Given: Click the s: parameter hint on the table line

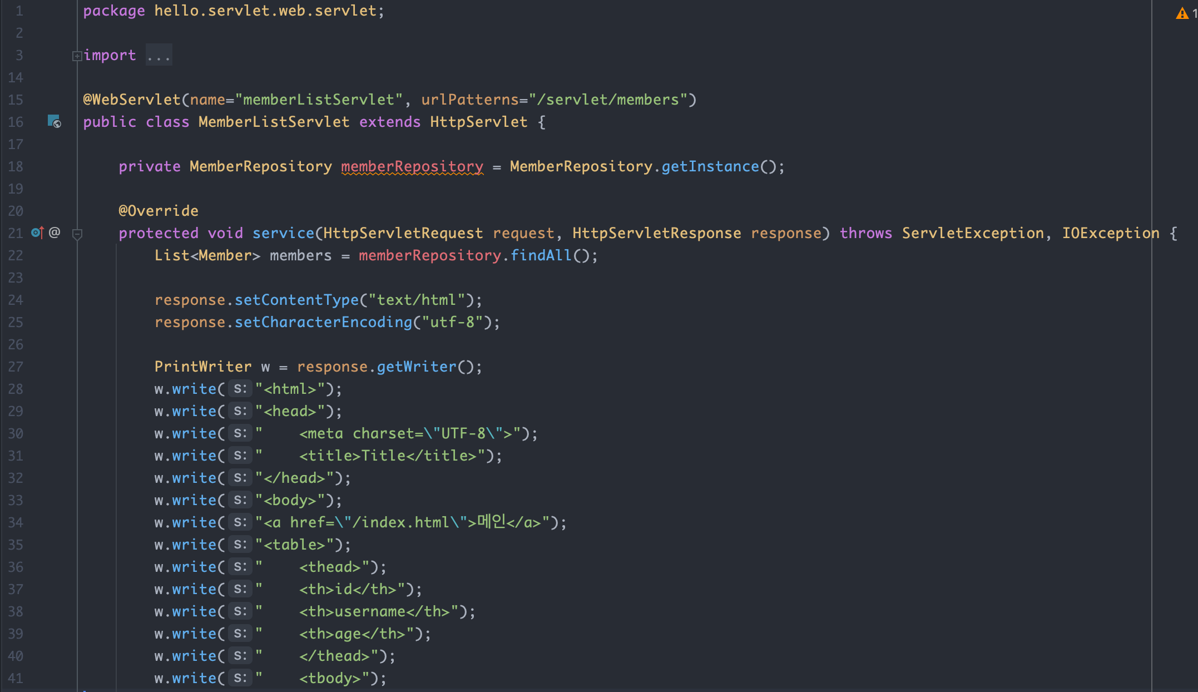Looking at the screenshot, I should click(240, 545).
